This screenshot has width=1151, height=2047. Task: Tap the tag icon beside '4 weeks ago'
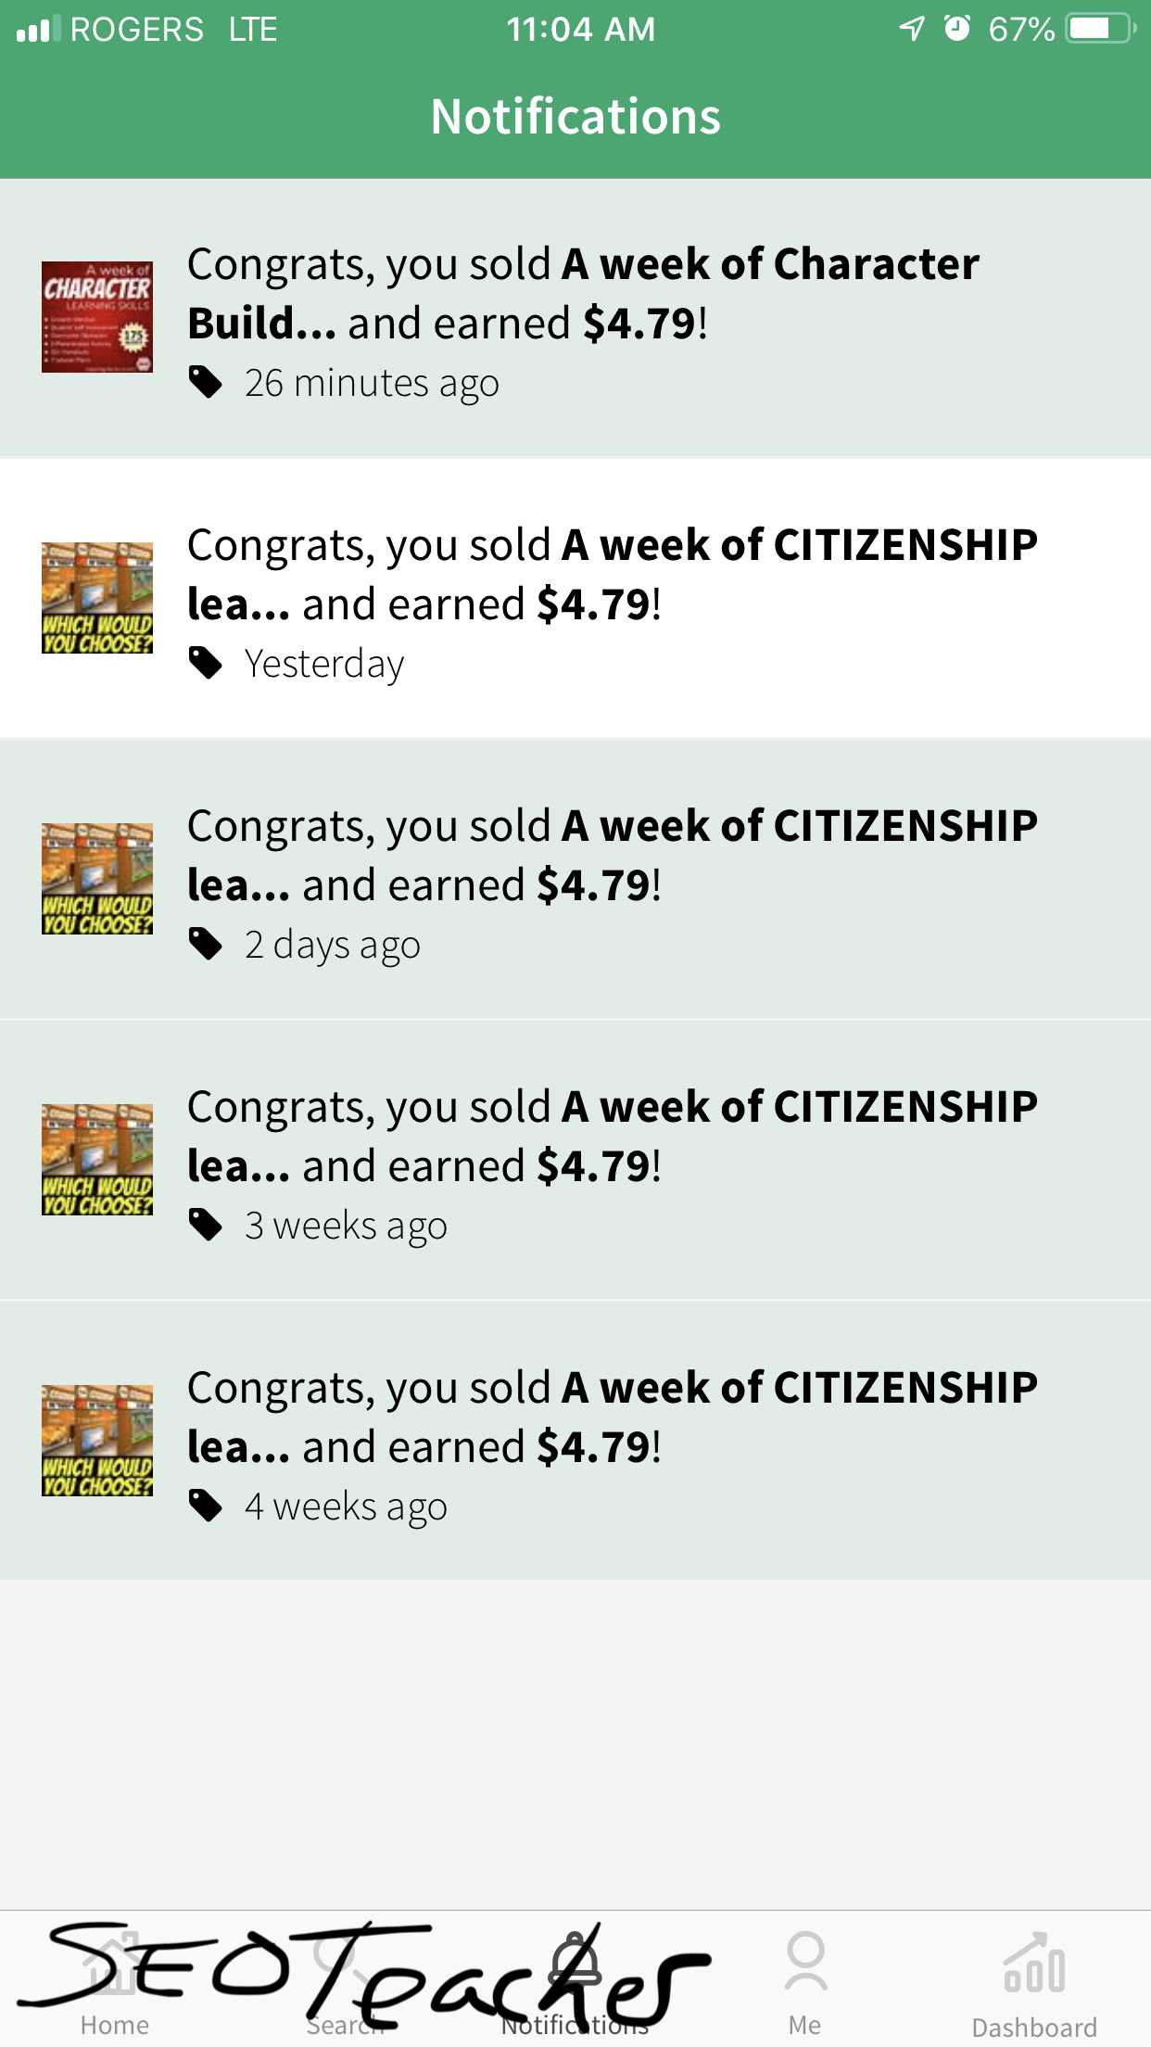(x=205, y=1506)
